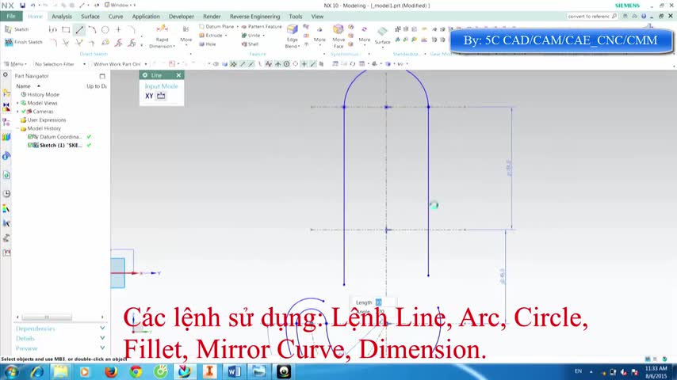Screen dimensions: 677x380
Task: Select the Point sketch tool
Action: click(x=118, y=30)
